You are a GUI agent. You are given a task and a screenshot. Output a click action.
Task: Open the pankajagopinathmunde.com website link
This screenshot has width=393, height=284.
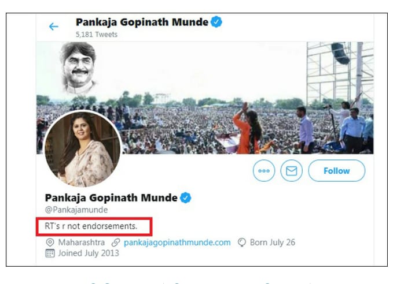click(177, 242)
